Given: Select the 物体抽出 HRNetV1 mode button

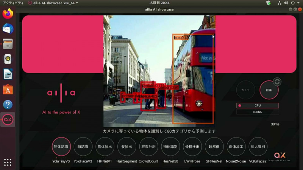Looking at the screenshot, I should coord(105,147).
